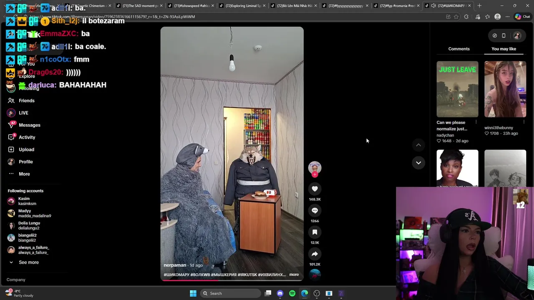Seek using the video progress bar
The image size is (534, 300).
(232, 280)
